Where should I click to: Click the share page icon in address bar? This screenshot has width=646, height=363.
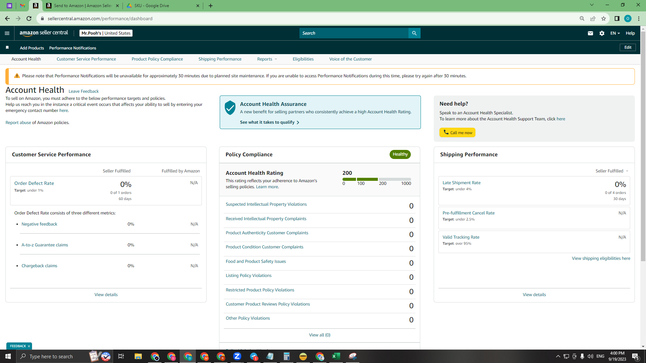(593, 18)
